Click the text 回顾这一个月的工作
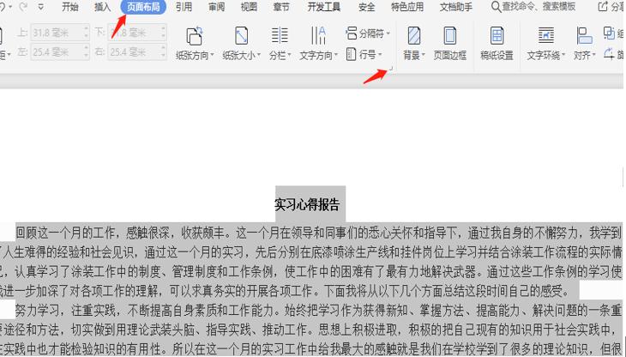This screenshot has height=357, width=626. click(65, 233)
